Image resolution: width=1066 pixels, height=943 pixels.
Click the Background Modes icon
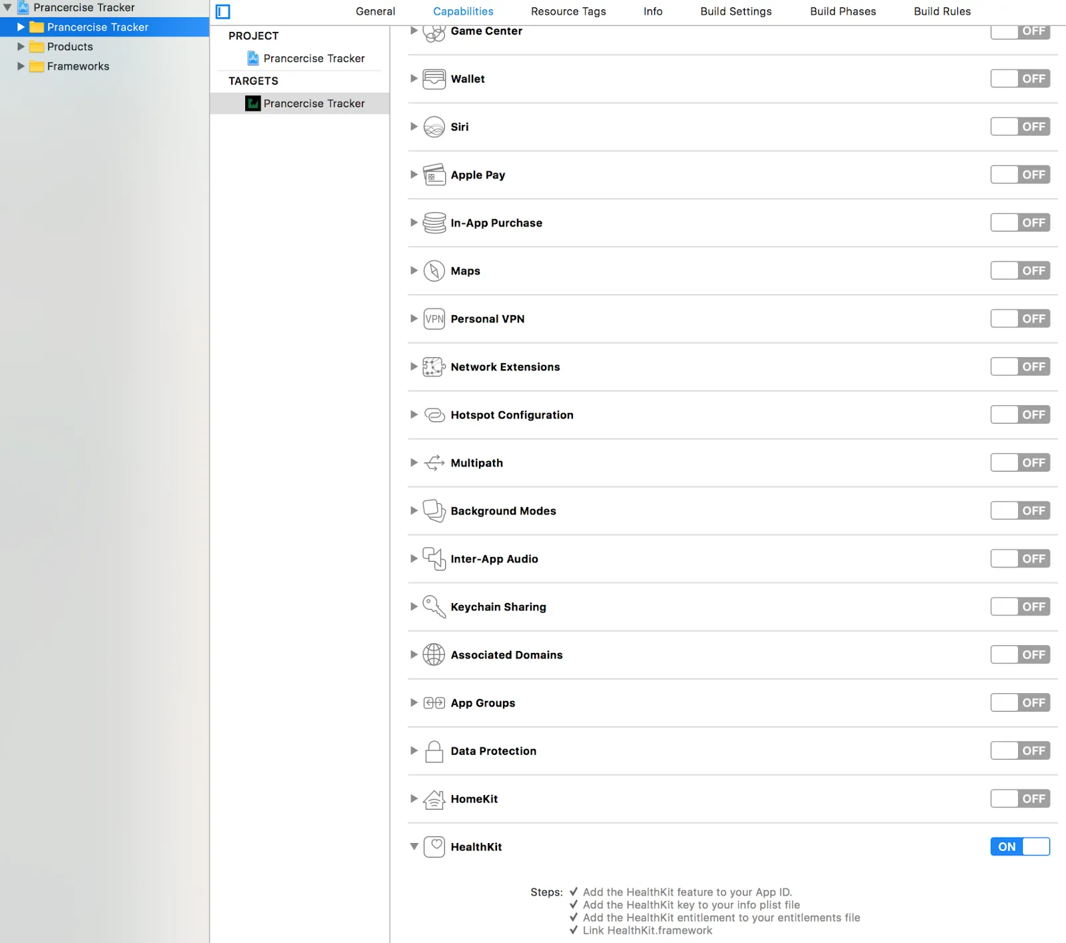click(x=434, y=510)
